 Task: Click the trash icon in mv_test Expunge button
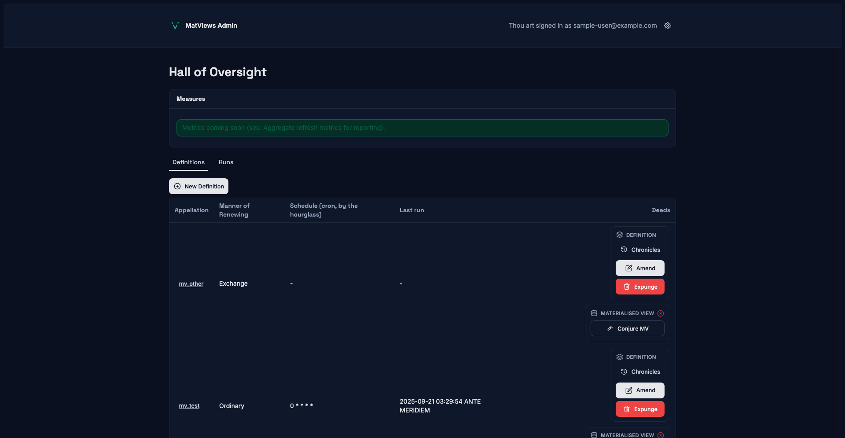tap(627, 409)
